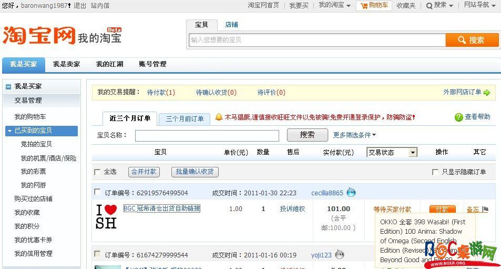Open 我的优惠卡券 in sidebar
This screenshot has width=501, height=269.
(33, 240)
